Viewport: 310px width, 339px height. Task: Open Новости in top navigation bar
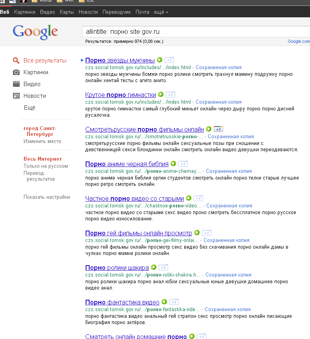88,12
